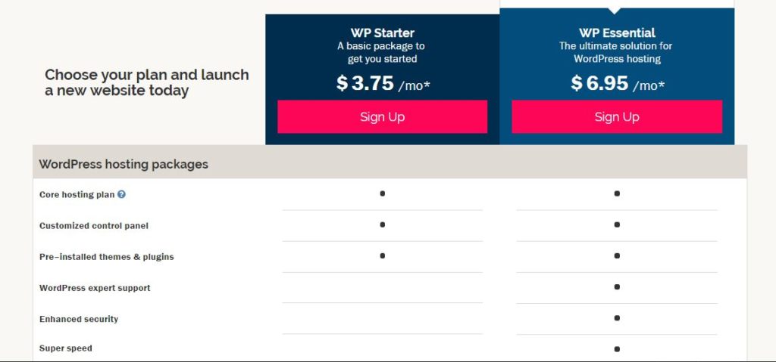The image size is (776, 362).
Task: Click the Pre-installed themes & plugins label
Action: (106, 257)
